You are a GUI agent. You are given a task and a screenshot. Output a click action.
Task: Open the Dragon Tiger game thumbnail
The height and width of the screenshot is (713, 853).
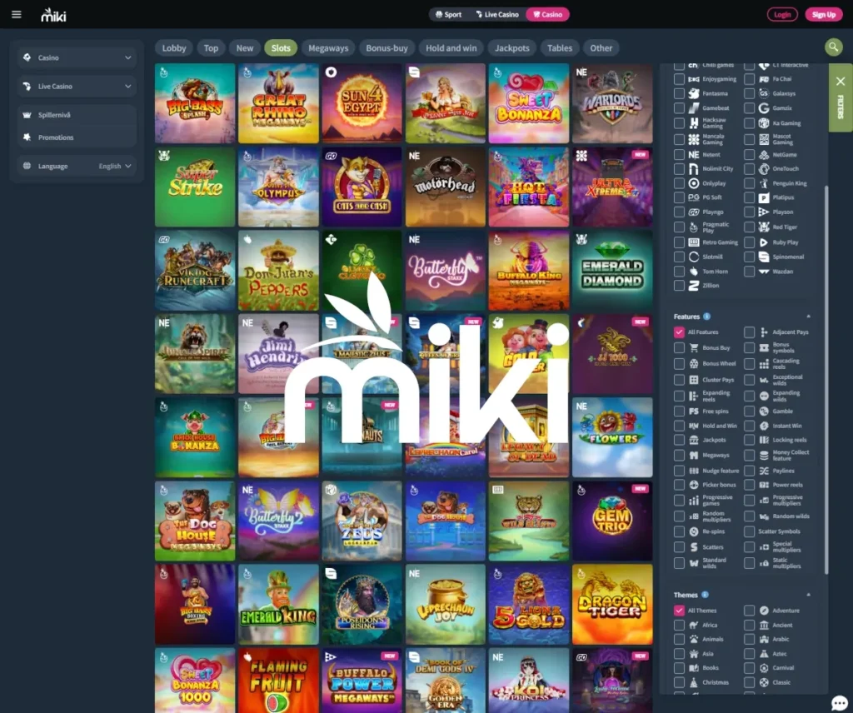612,604
